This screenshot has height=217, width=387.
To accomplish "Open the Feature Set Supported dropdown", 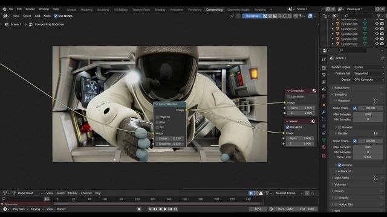I will 369,74.
